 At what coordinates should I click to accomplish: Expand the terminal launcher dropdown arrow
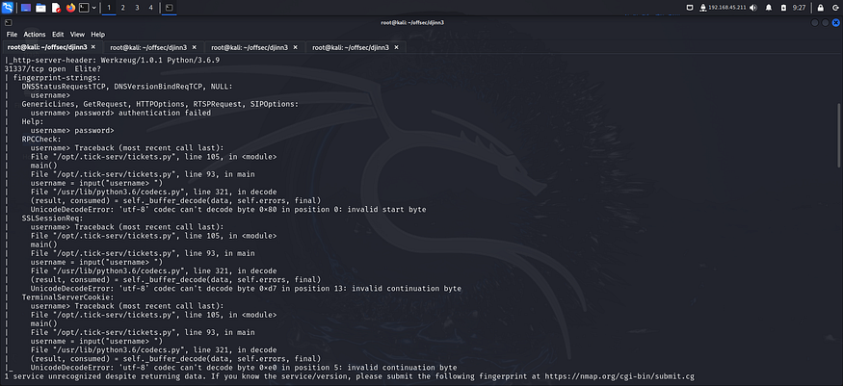[94, 8]
